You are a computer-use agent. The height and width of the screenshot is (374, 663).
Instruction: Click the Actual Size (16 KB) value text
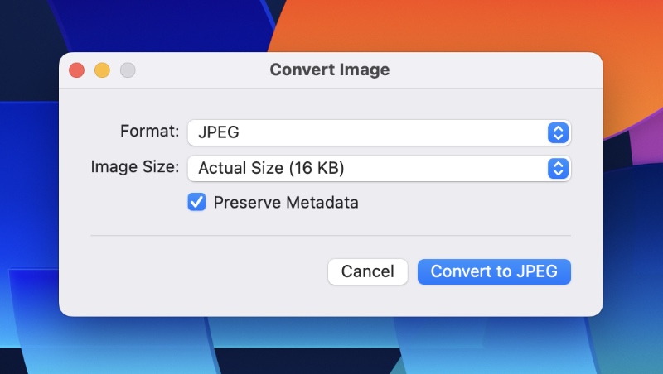coord(271,168)
